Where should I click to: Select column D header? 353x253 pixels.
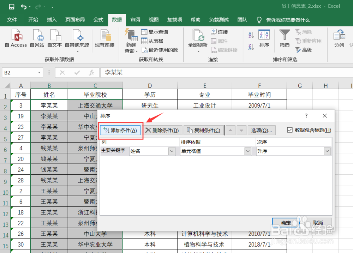(150, 85)
